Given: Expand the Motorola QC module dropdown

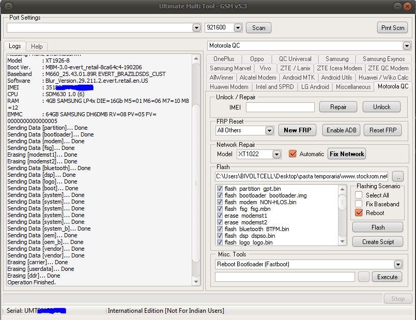Looking at the screenshot, I should (407, 45).
